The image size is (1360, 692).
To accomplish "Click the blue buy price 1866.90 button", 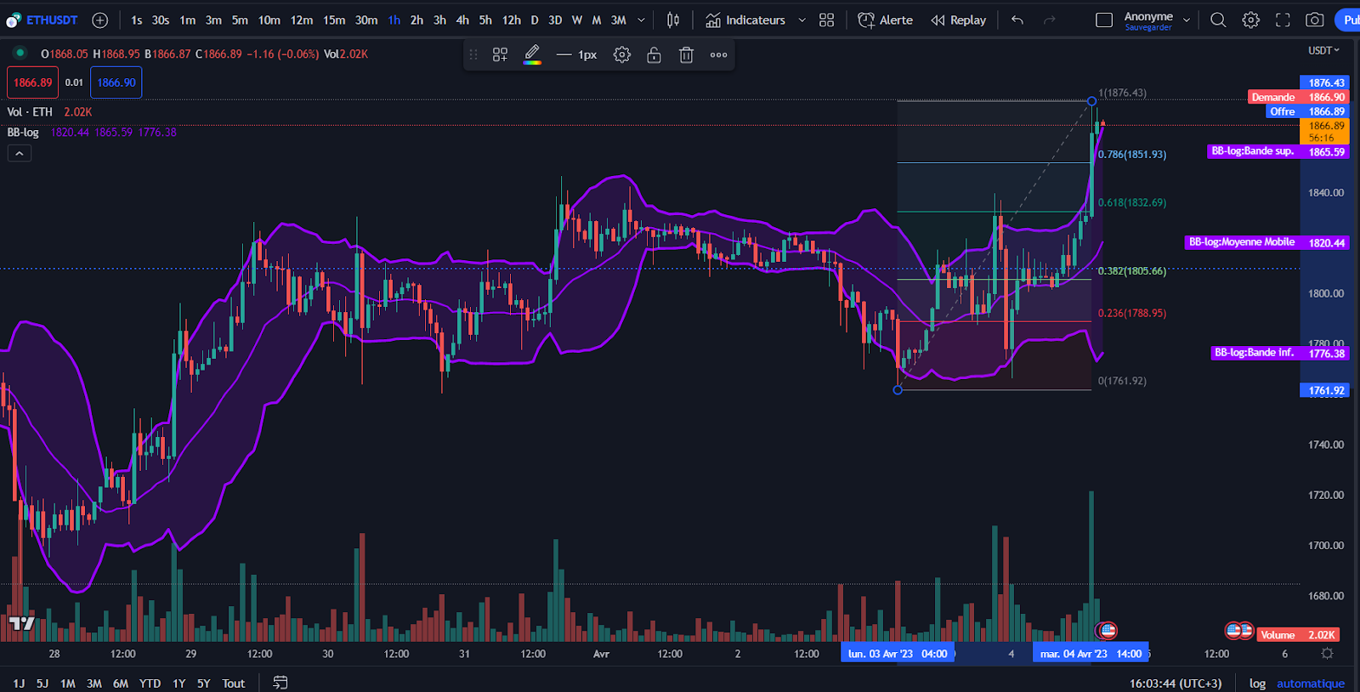I will pos(116,82).
